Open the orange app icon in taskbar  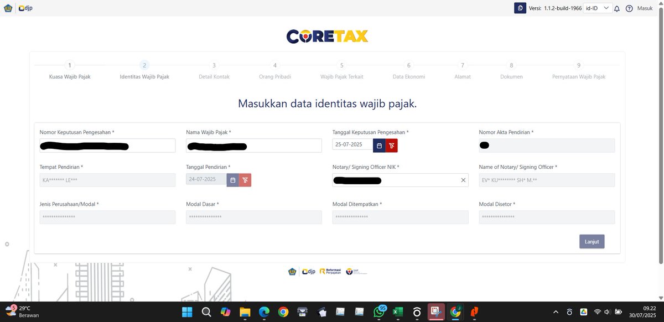(x=475, y=312)
